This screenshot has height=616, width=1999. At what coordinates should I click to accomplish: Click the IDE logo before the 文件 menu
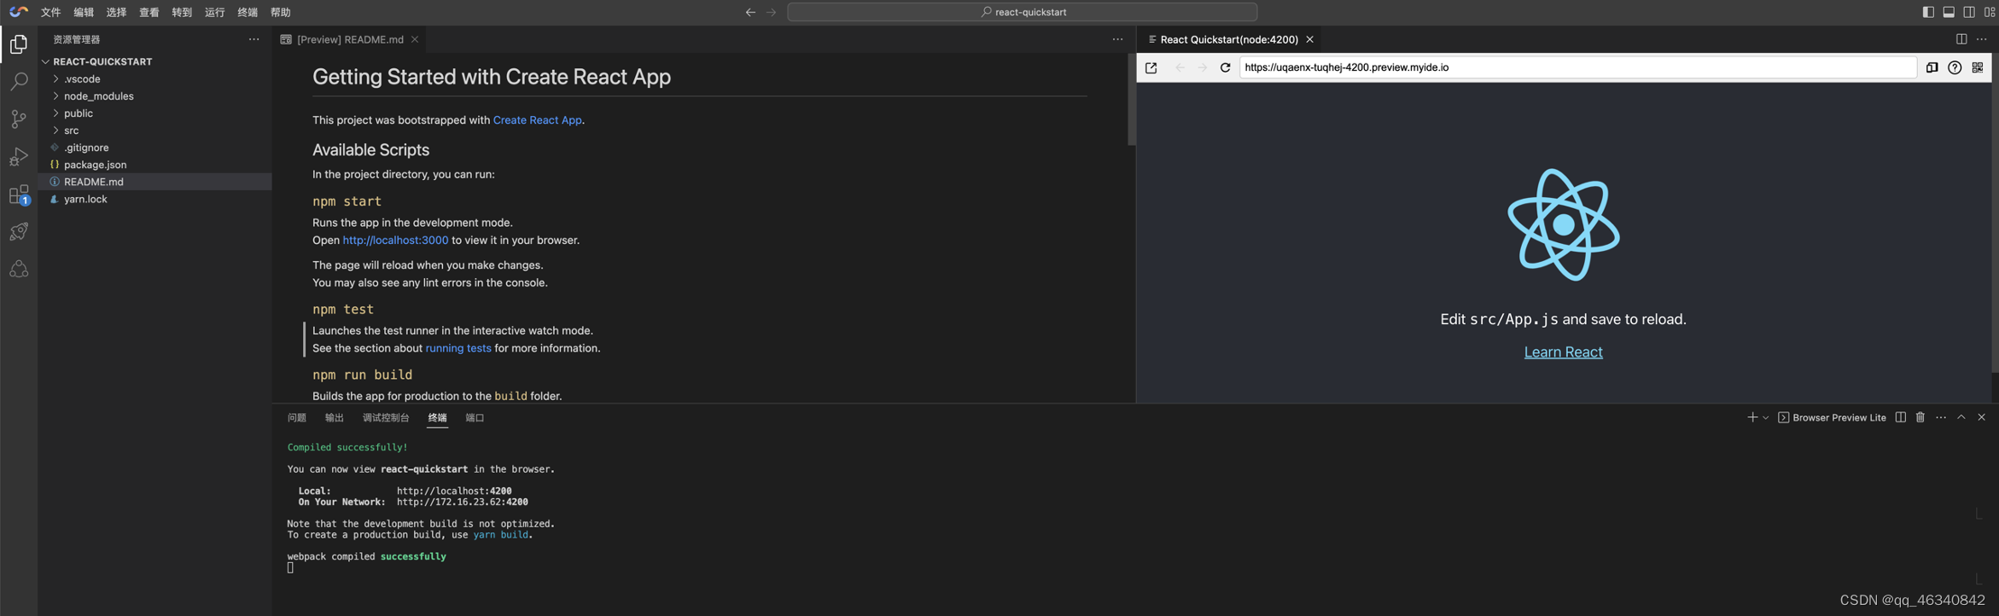coord(19,12)
